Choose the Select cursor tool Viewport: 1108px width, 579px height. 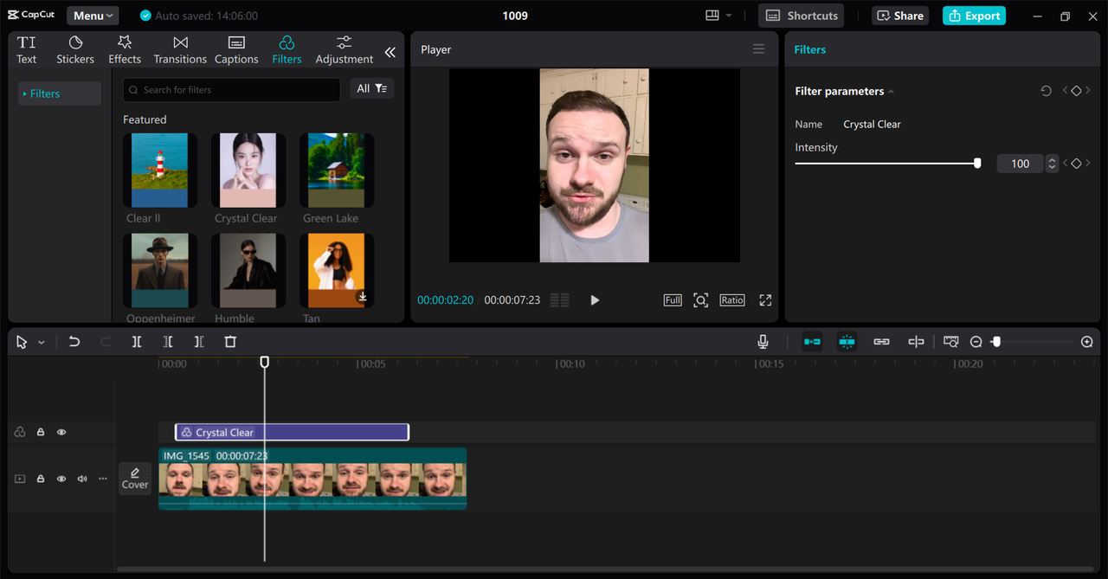click(x=22, y=342)
